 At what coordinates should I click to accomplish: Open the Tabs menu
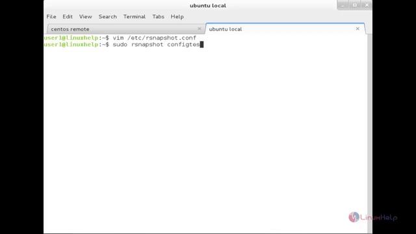point(158,17)
